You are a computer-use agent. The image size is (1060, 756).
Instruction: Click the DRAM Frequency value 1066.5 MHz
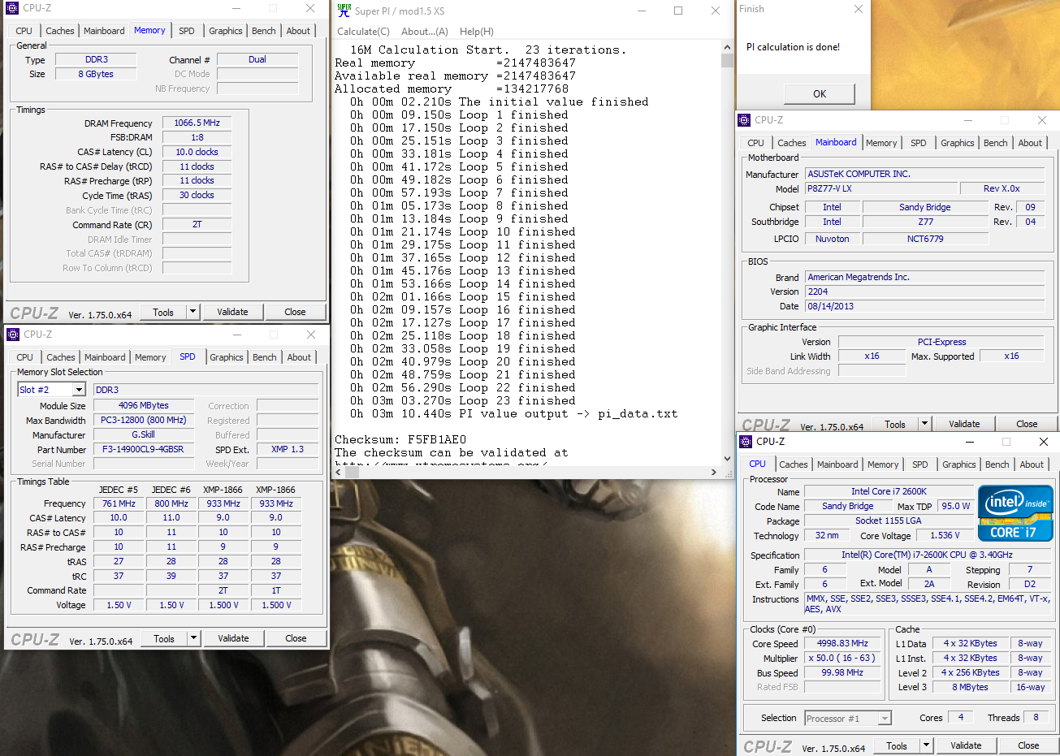(x=197, y=123)
